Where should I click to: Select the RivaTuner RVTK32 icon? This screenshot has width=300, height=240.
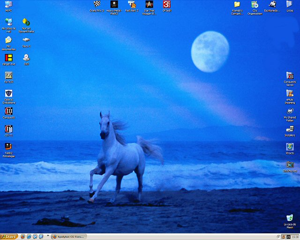(8, 75)
